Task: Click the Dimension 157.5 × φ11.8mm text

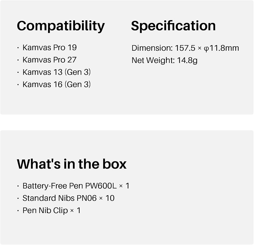Action: click(x=185, y=48)
